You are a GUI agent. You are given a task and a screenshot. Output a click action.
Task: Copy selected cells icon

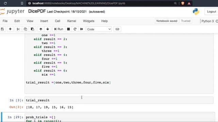(x=25, y=29)
